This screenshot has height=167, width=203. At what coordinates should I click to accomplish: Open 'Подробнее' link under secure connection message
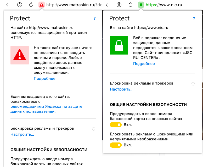click(144, 64)
